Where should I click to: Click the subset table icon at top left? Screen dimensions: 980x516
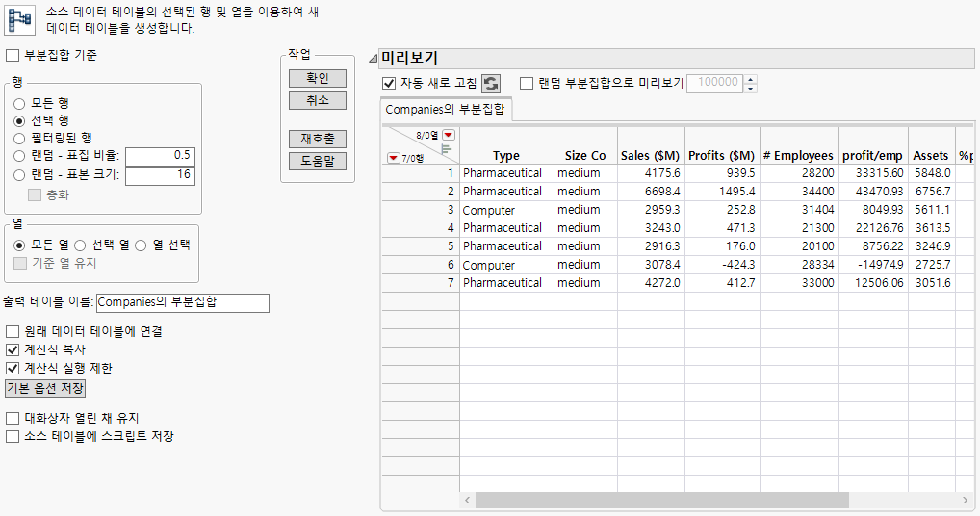[x=19, y=19]
